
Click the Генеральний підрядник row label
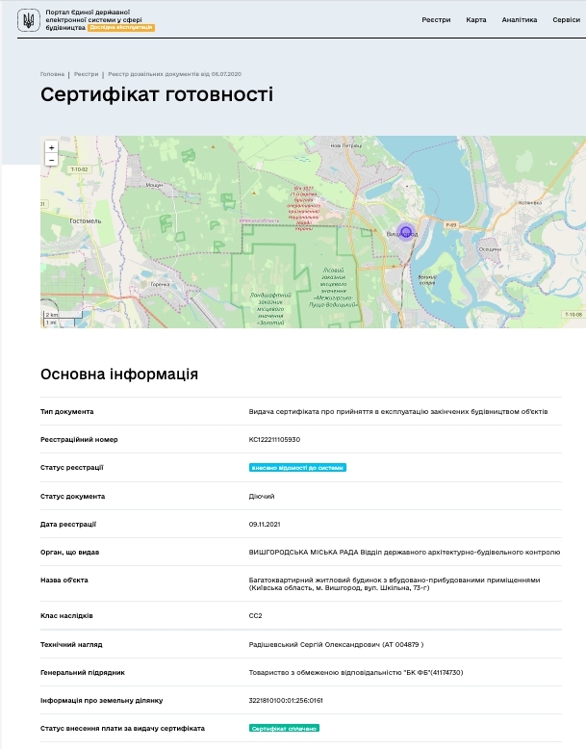tap(82, 673)
